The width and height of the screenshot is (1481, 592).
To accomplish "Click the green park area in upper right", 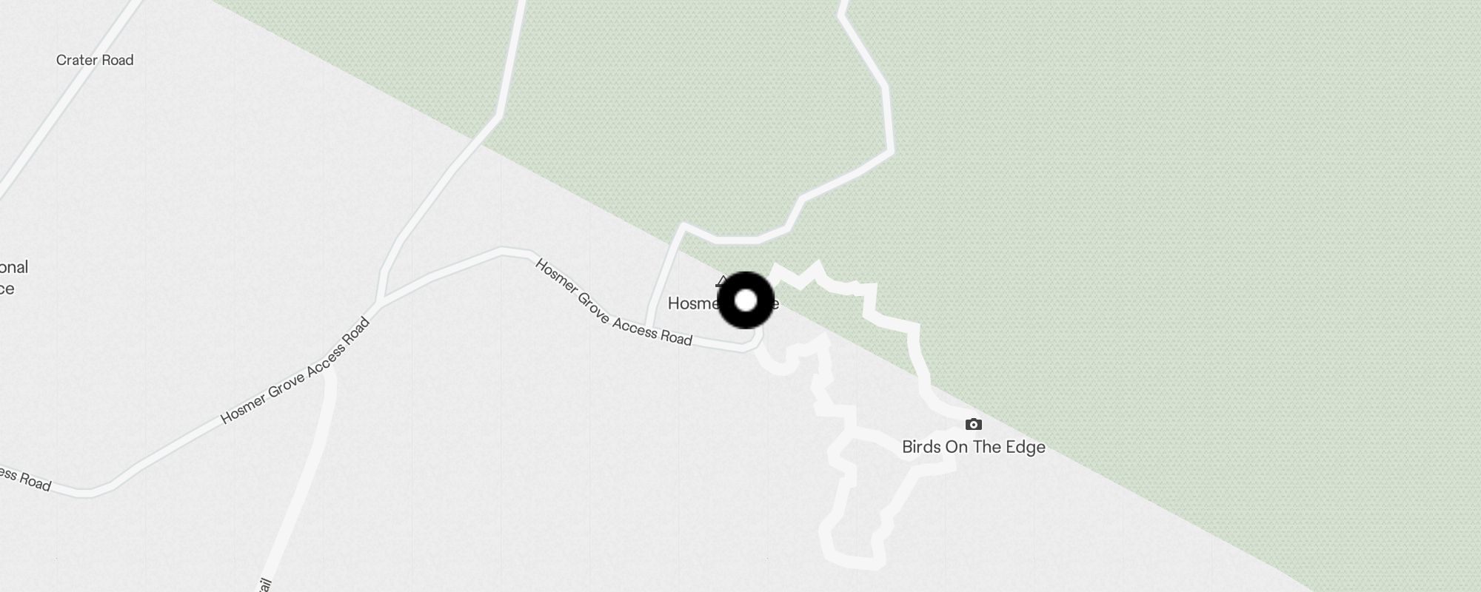I will [x=1185, y=185].
